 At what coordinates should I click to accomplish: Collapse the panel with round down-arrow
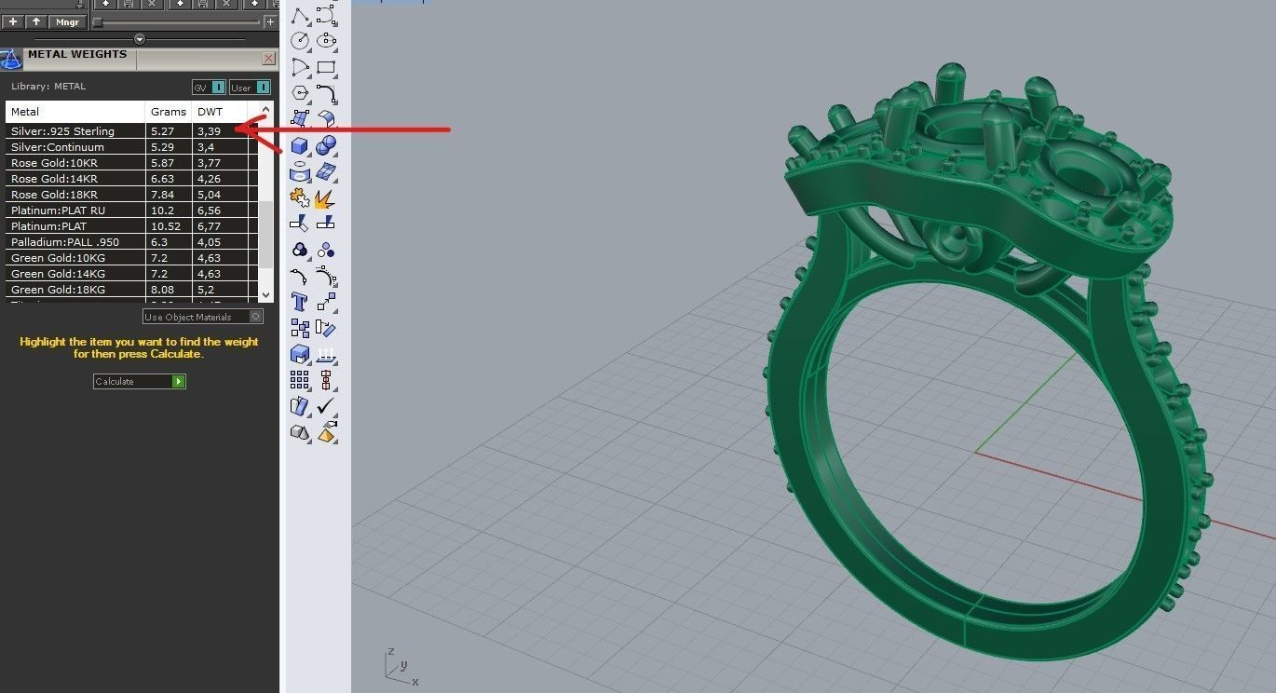click(140, 39)
